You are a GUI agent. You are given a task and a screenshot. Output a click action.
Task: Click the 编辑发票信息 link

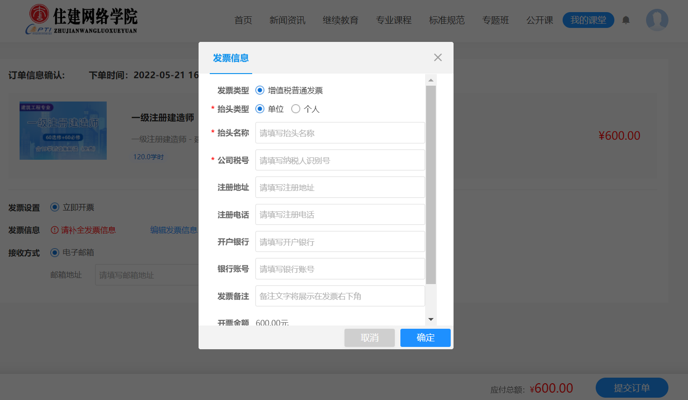click(174, 230)
